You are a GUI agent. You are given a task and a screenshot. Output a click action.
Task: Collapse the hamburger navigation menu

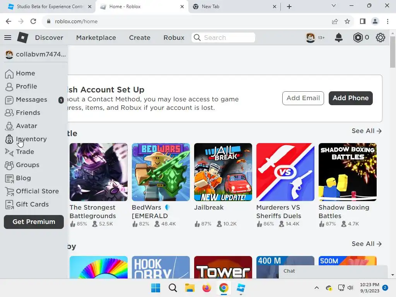[8, 38]
